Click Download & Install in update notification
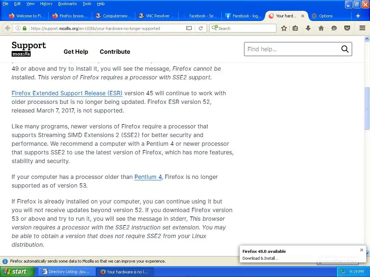 tap(260, 258)
